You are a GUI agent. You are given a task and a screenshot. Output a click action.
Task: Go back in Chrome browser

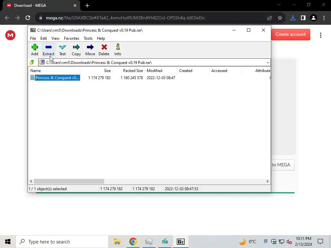click(7, 18)
